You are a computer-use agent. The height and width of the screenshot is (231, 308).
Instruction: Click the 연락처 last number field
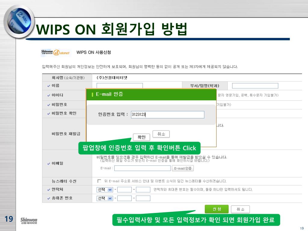(x=143, y=190)
